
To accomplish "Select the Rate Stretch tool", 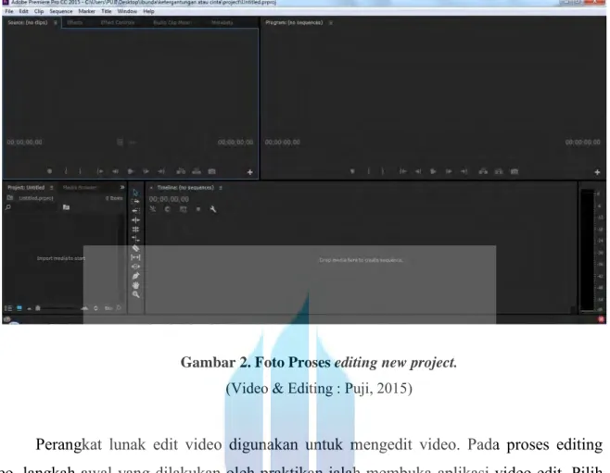I will click(x=135, y=239).
